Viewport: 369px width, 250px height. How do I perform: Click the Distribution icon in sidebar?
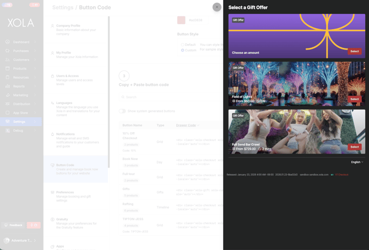pos(8,104)
